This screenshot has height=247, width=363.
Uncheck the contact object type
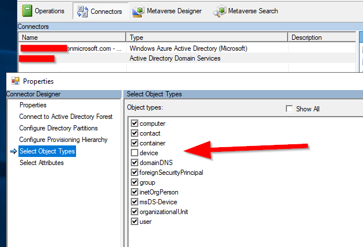coord(134,133)
